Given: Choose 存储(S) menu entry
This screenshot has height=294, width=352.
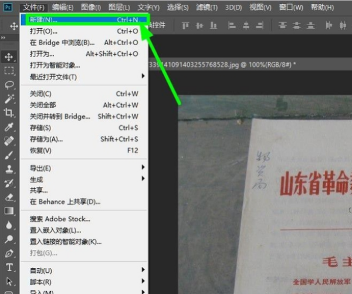Looking at the screenshot, I should point(84,128).
